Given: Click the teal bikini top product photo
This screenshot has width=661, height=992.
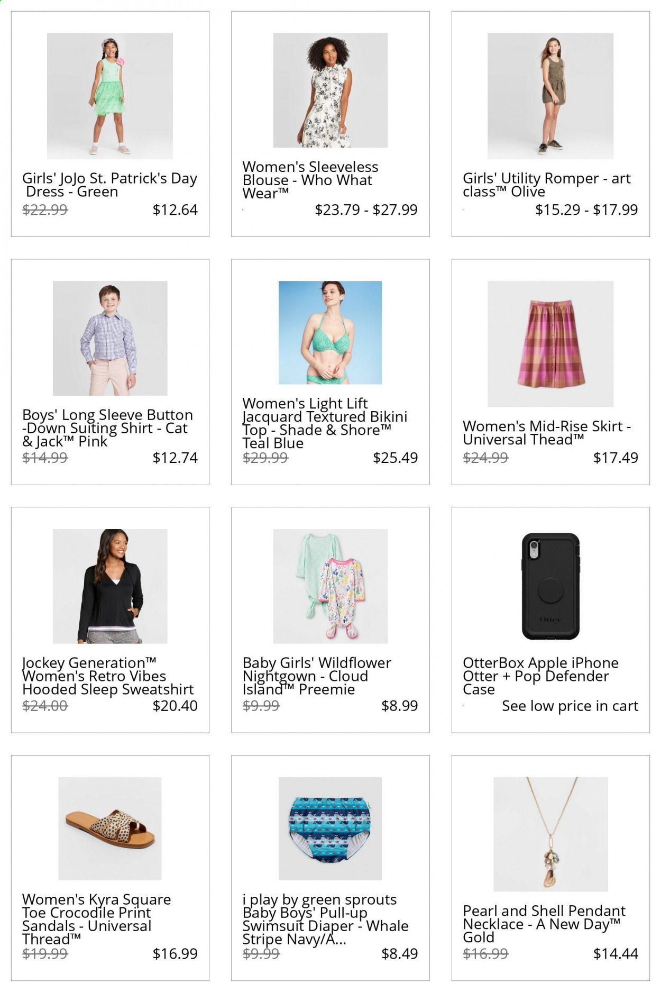Looking at the screenshot, I should [330, 332].
